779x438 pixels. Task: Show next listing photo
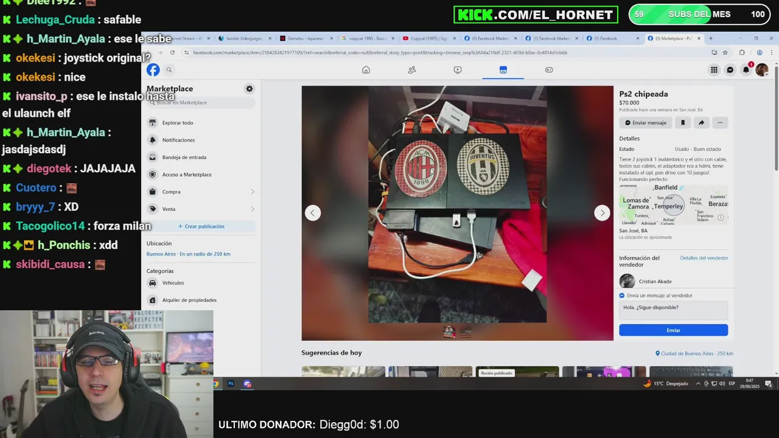pyautogui.click(x=603, y=213)
